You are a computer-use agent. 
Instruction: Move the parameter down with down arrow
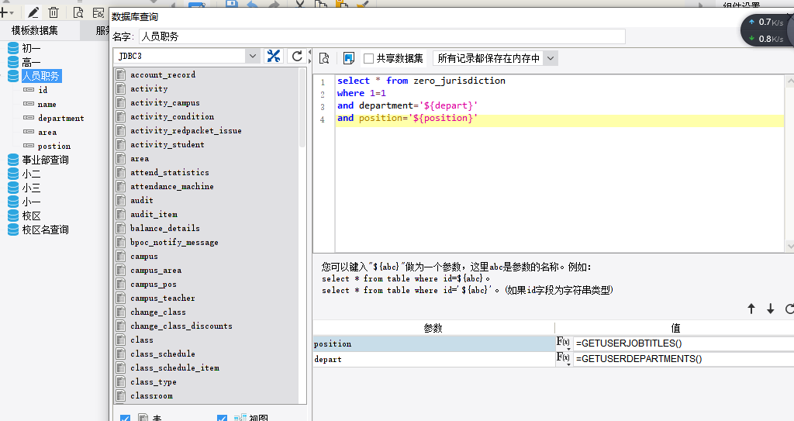click(x=770, y=309)
